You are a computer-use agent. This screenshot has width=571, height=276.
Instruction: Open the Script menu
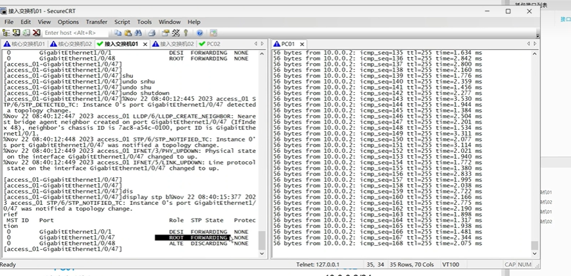pyautogui.click(x=122, y=22)
